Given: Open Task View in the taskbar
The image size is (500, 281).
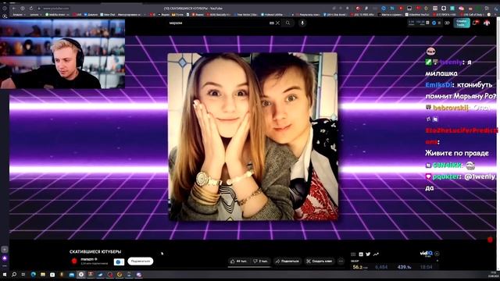Looking at the screenshot, I should click(x=23, y=274).
